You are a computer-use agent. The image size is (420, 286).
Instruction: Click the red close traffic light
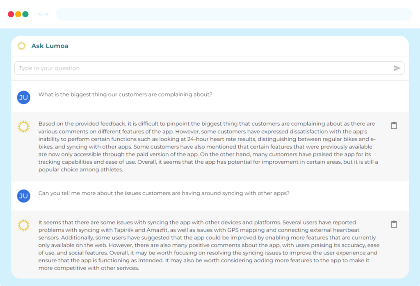(11, 14)
